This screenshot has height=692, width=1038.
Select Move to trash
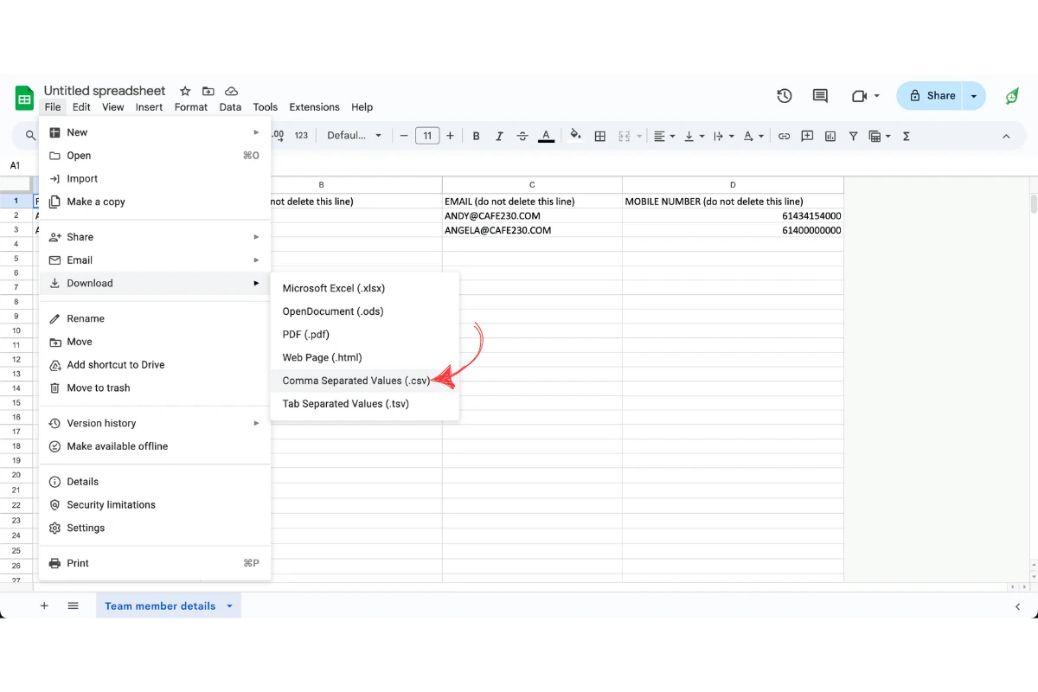click(x=155, y=388)
